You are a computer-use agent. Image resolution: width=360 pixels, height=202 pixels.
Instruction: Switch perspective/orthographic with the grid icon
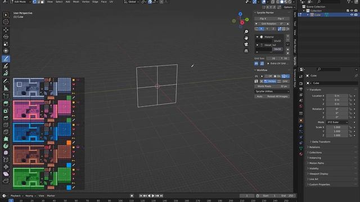point(246,50)
